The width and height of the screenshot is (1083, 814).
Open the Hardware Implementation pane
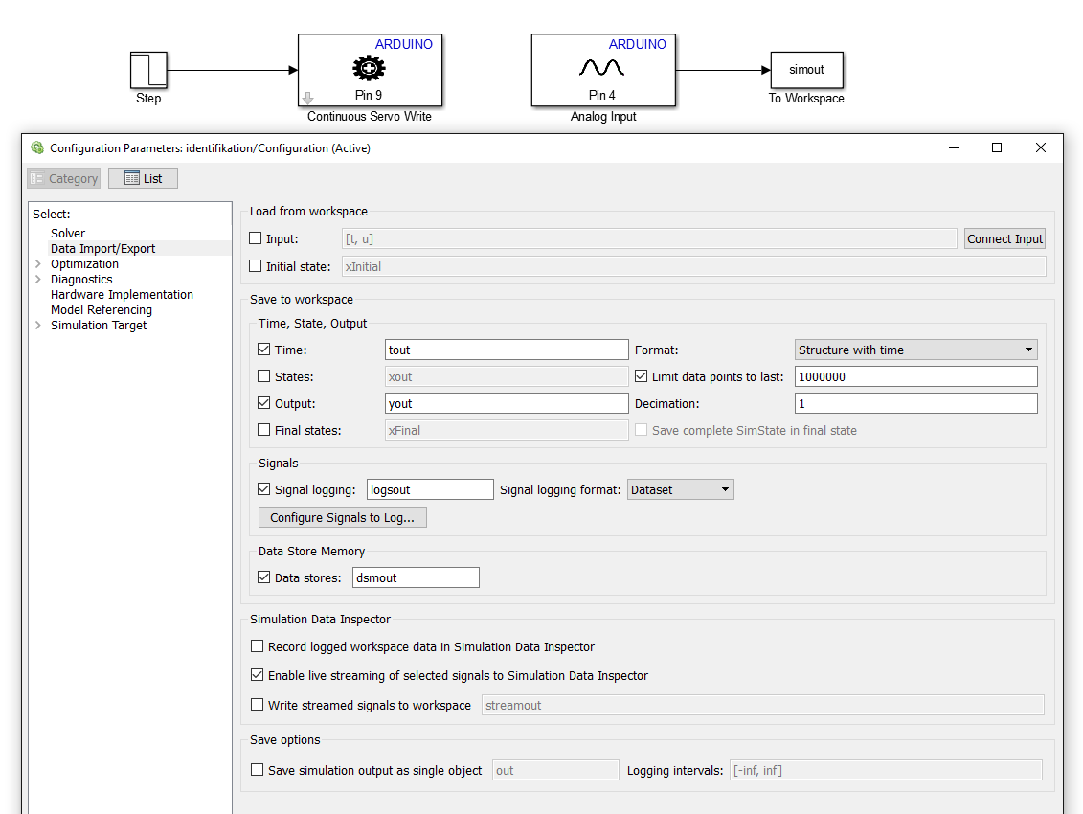(122, 295)
